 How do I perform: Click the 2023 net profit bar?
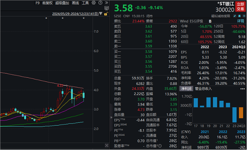point(234,115)
